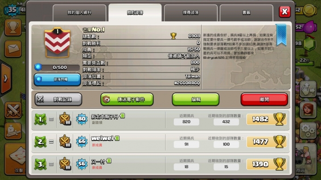This screenshot has height=180, width=321.
Task: Open the blue 部落特權 button
Action: click(58, 80)
